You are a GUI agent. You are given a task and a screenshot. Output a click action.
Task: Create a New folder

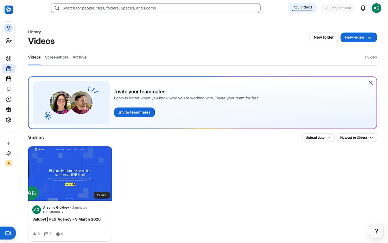click(323, 37)
